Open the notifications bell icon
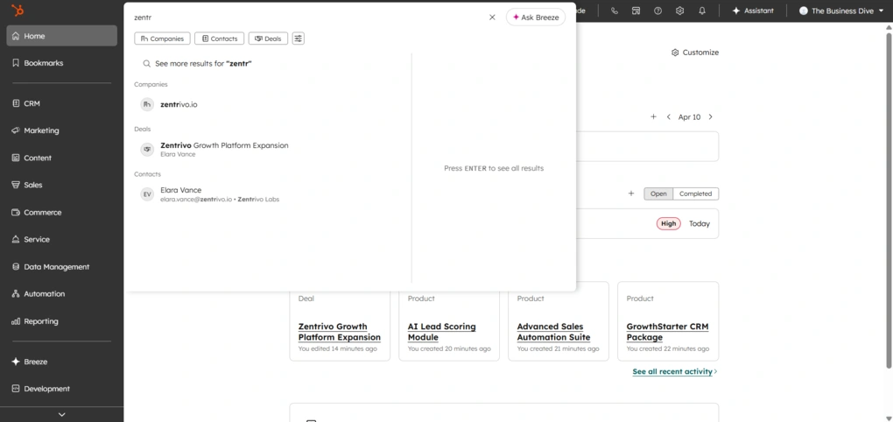This screenshot has height=422, width=893. pos(701,11)
